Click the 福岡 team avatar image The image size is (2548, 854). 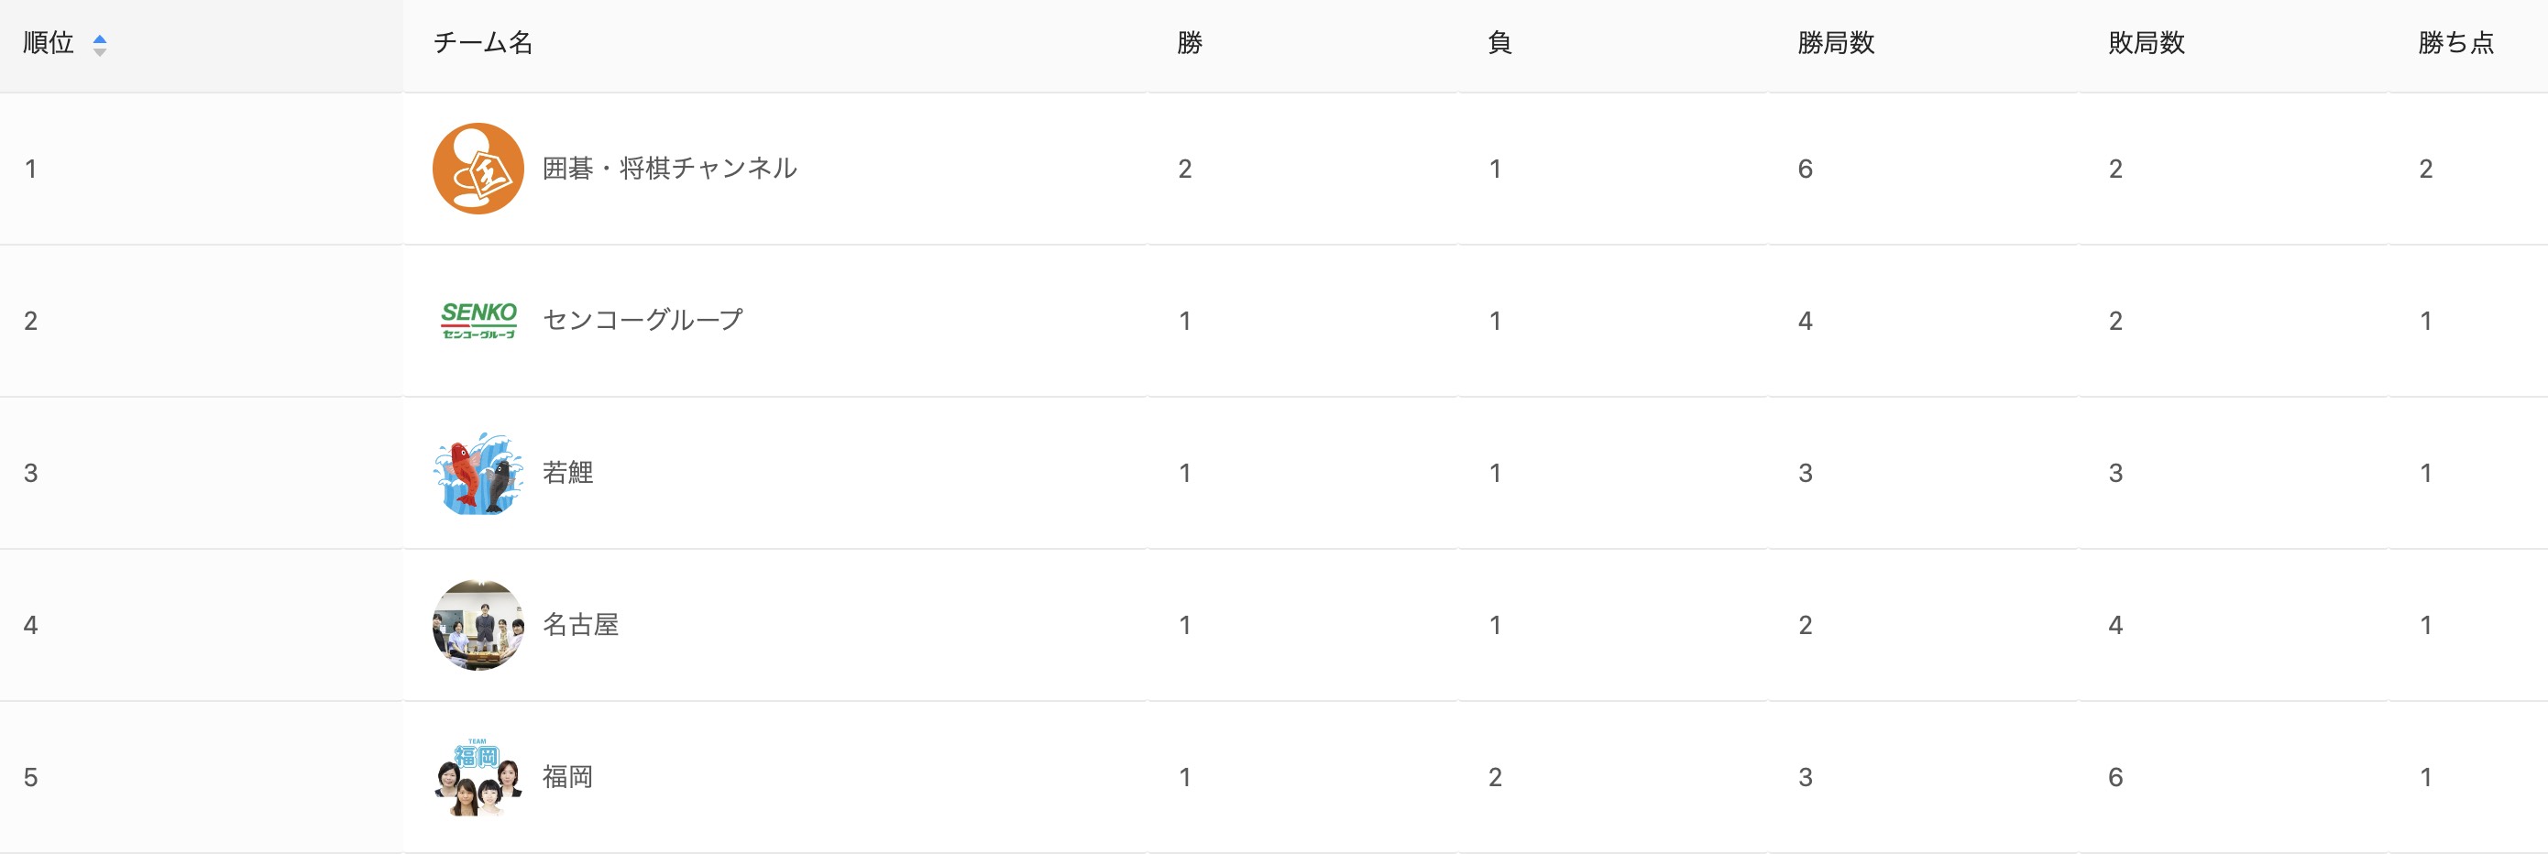coord(478,777)
